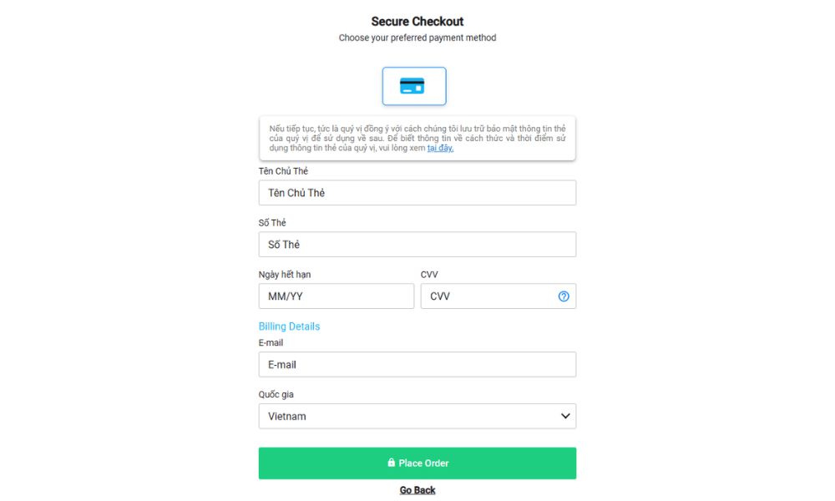
Task: Click the Billing Details section heading
Action: point(289,326)
